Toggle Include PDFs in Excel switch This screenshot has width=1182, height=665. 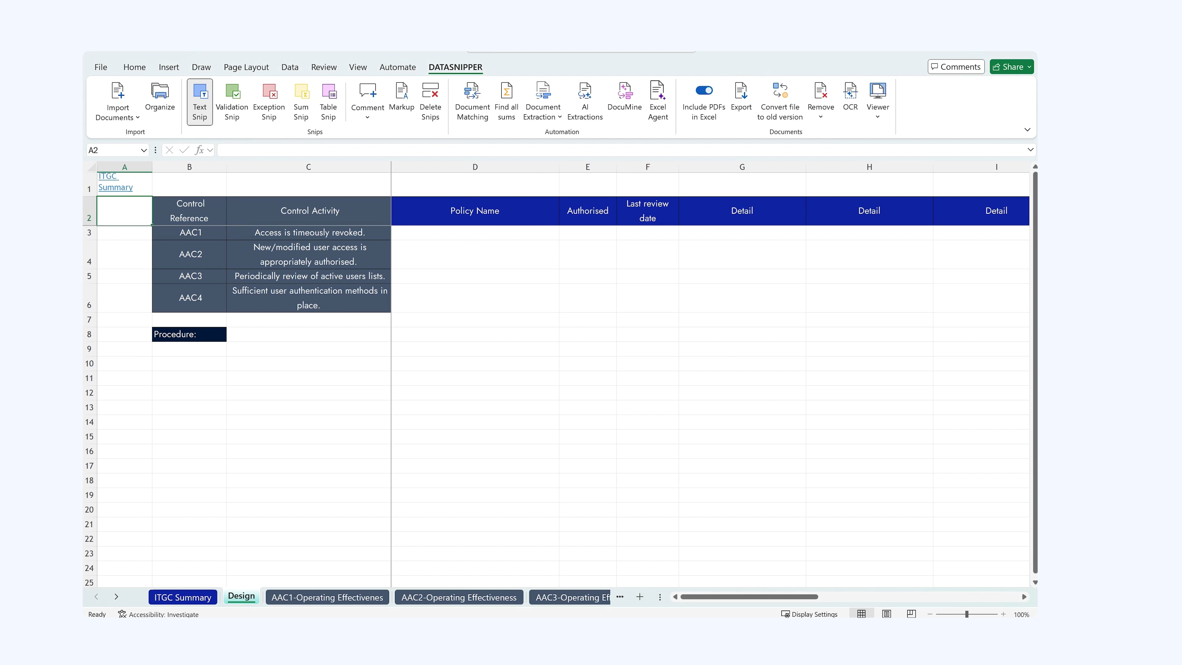(704, 91)
